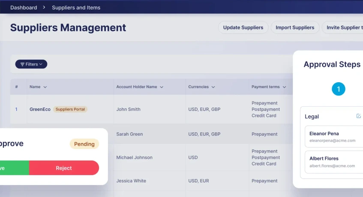The image size is (363, 197).
Task: Click Postpayment in Michael Johnson row
Action: pos(266,158)
